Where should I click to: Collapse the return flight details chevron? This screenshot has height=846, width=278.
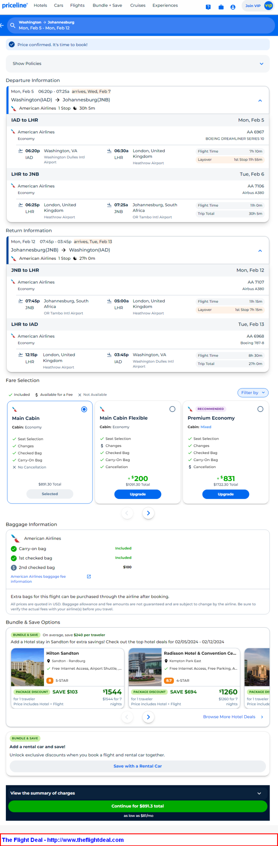(x=260, y=251)
